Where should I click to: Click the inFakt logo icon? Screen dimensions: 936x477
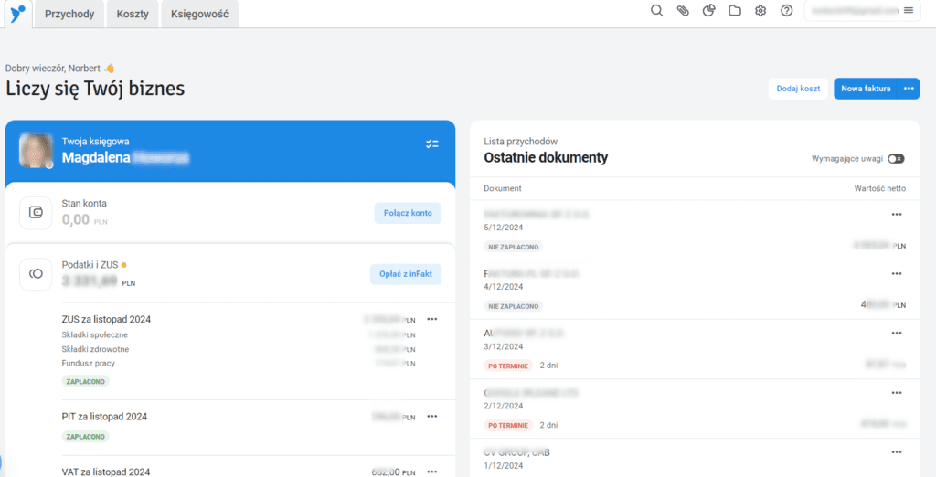[x=16, y=13]
